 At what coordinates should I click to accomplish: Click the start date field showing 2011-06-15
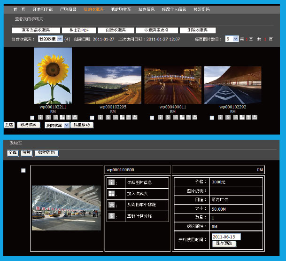(226, 237)
